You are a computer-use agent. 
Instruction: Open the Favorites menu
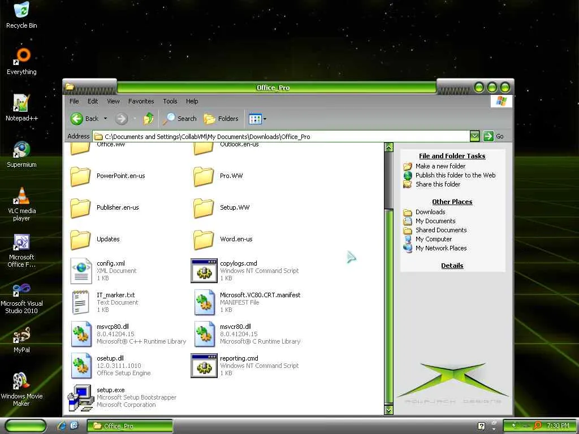141,101
